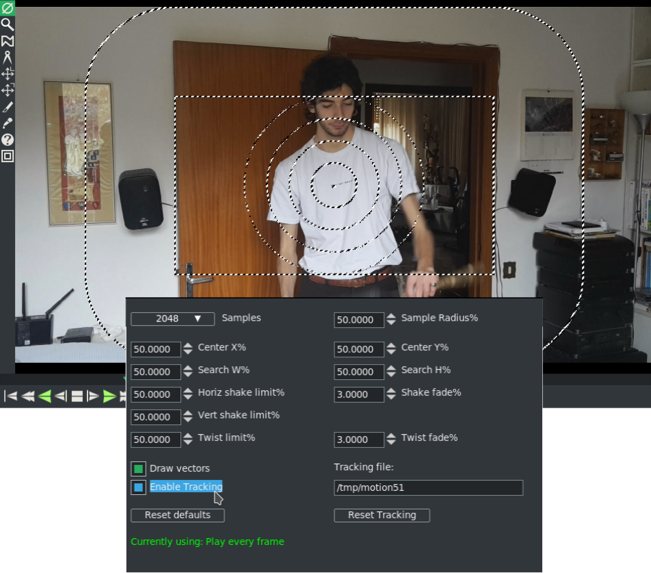The height and width of the screenshot is (573, 651).
Task: Select the Protect video tool
Action: (8, 8)
